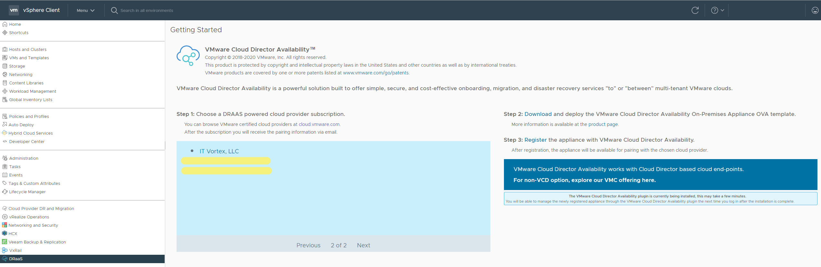This screenshot has width=821, height=267.
Task: Click the Storage icon
Action: click(5, 66)
